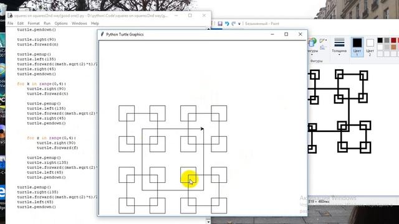The width and height of the screenshot is (399, 224).
Task: Click the Undo arrow in Paint
Action: coord(227,24)
